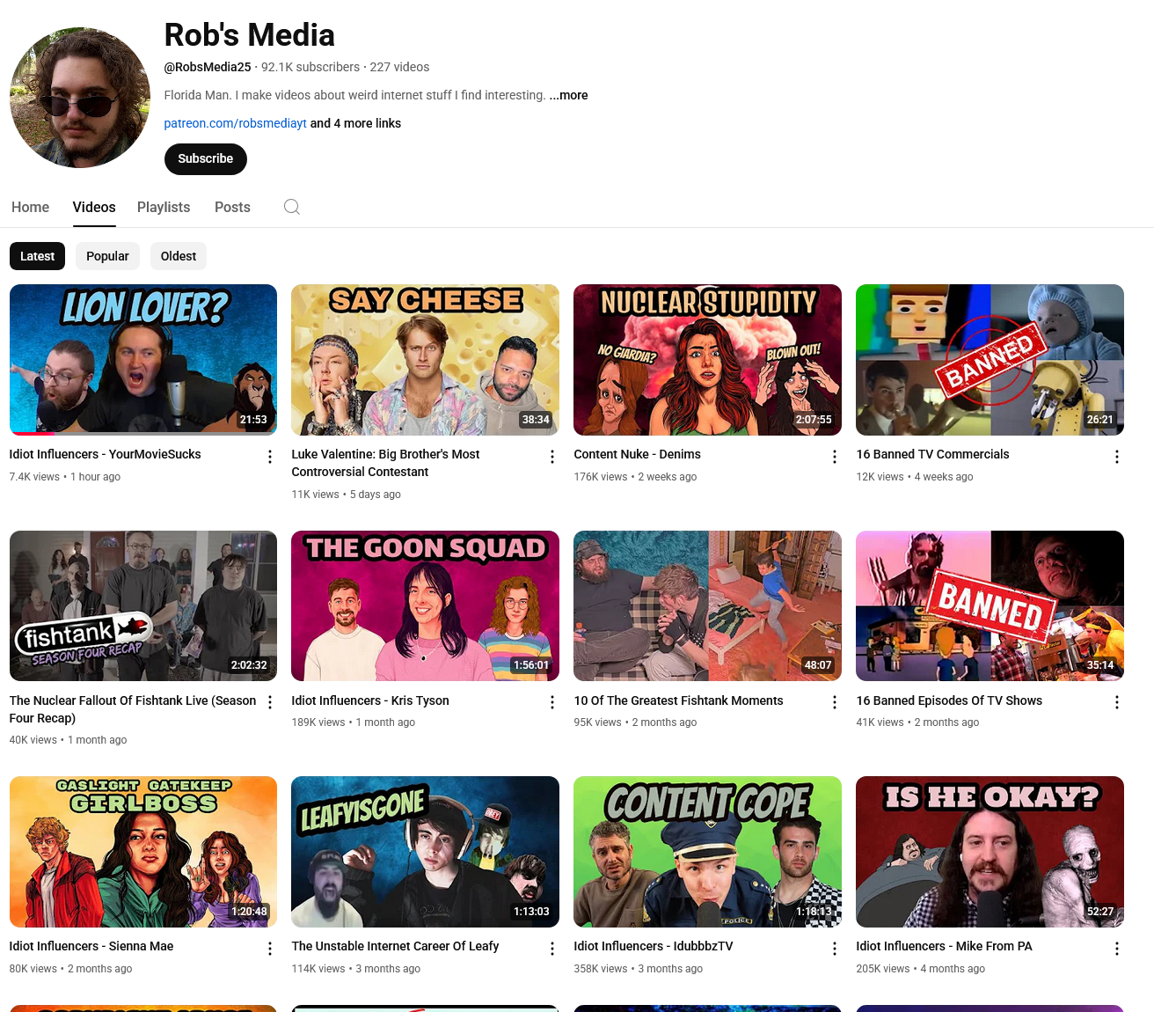Visit the patreon.com/robsmediayt link
Screen dimensions: 1154x1012
pyautogui.click(x=236, y=123)
